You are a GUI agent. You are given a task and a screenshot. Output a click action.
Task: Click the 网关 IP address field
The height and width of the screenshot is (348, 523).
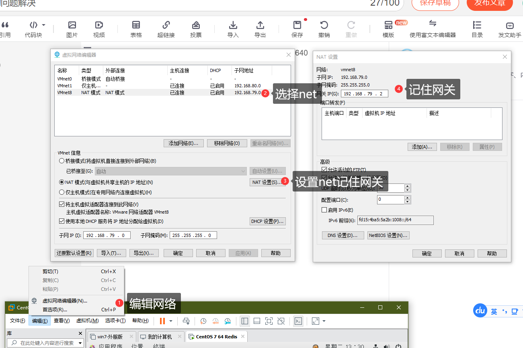click(364, 94)
